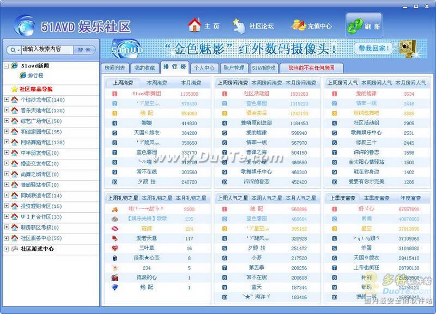
Task: Expand the 个性沙龙专区(140) node
Action: pos(7,99)
